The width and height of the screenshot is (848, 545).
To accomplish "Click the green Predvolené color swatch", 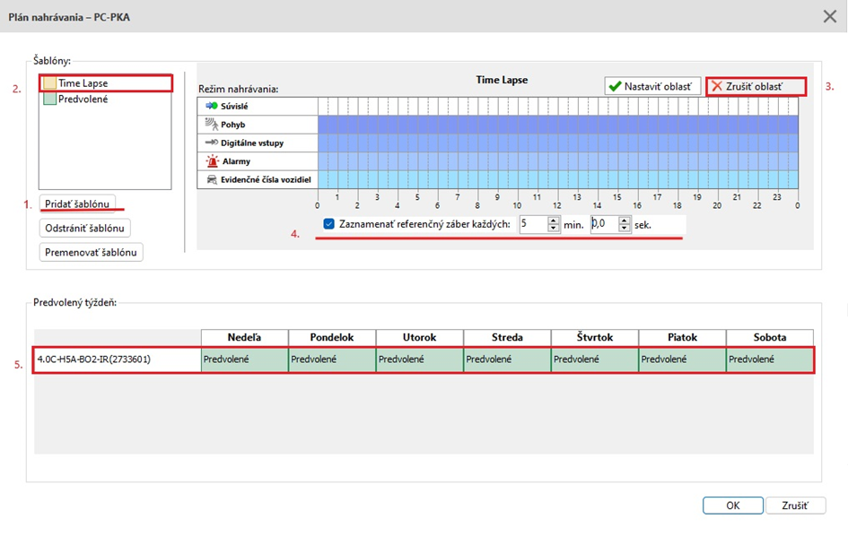I will pyautogui.click(x=48, y=99).
